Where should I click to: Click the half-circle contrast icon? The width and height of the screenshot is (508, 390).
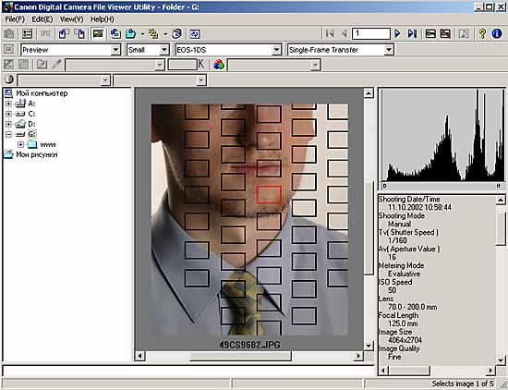pyautogui.click(x=8, y=79)
